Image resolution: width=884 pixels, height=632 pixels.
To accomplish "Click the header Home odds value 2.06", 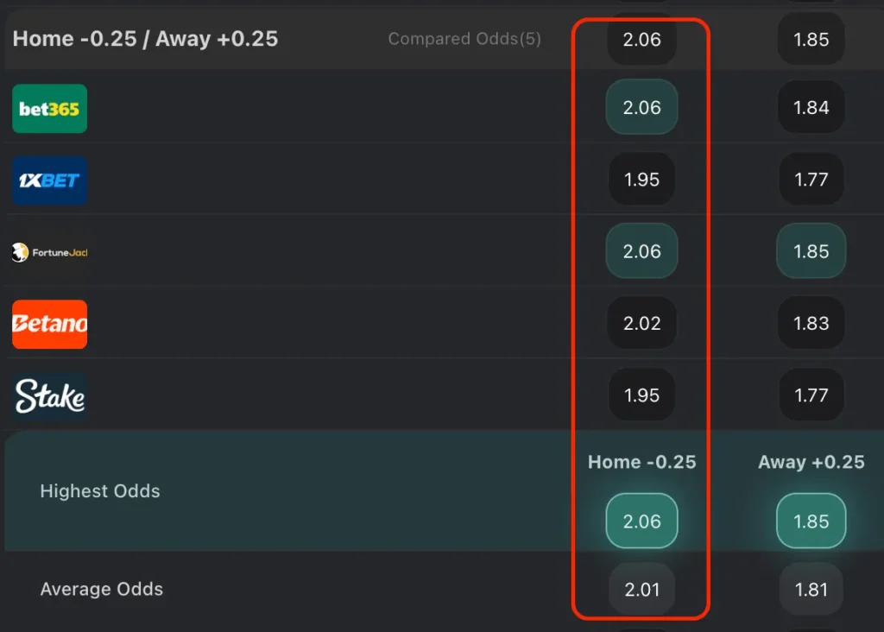I will [x=641, y=39].
